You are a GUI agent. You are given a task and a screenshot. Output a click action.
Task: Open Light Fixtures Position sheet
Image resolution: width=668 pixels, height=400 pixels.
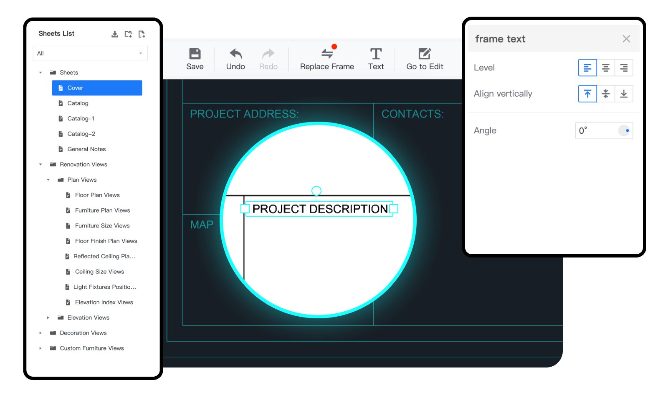click(104, 287)
